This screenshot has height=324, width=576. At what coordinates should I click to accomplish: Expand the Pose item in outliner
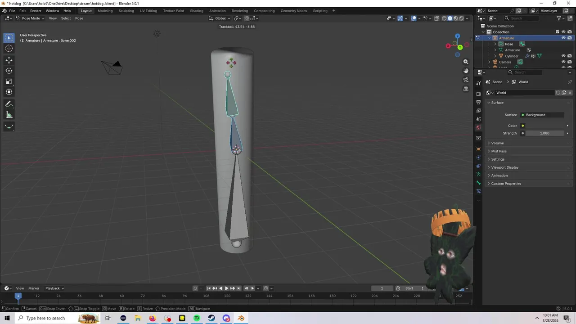pyautogui.click(x=495, y=44)
